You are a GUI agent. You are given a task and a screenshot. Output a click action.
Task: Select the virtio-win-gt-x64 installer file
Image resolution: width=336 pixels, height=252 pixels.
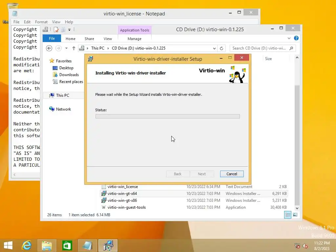click(122, 194)
